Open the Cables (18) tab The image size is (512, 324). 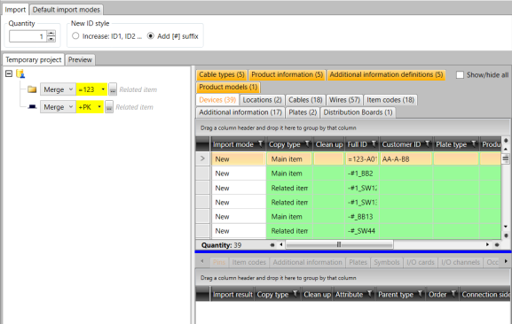click(x=305, y=100)
